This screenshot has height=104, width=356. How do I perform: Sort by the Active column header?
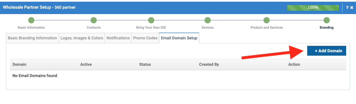[x=86, y=64]
